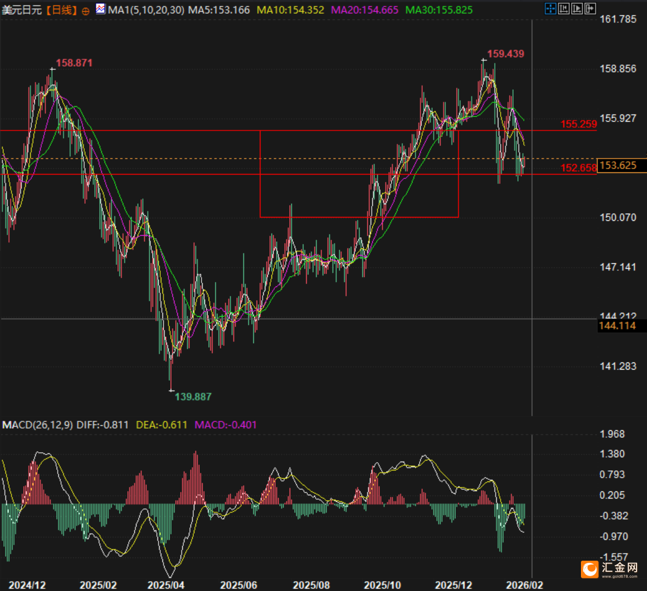Click the 美元日元 symbol name
This screenshot has height=591, width=647.
pos(21,10)
